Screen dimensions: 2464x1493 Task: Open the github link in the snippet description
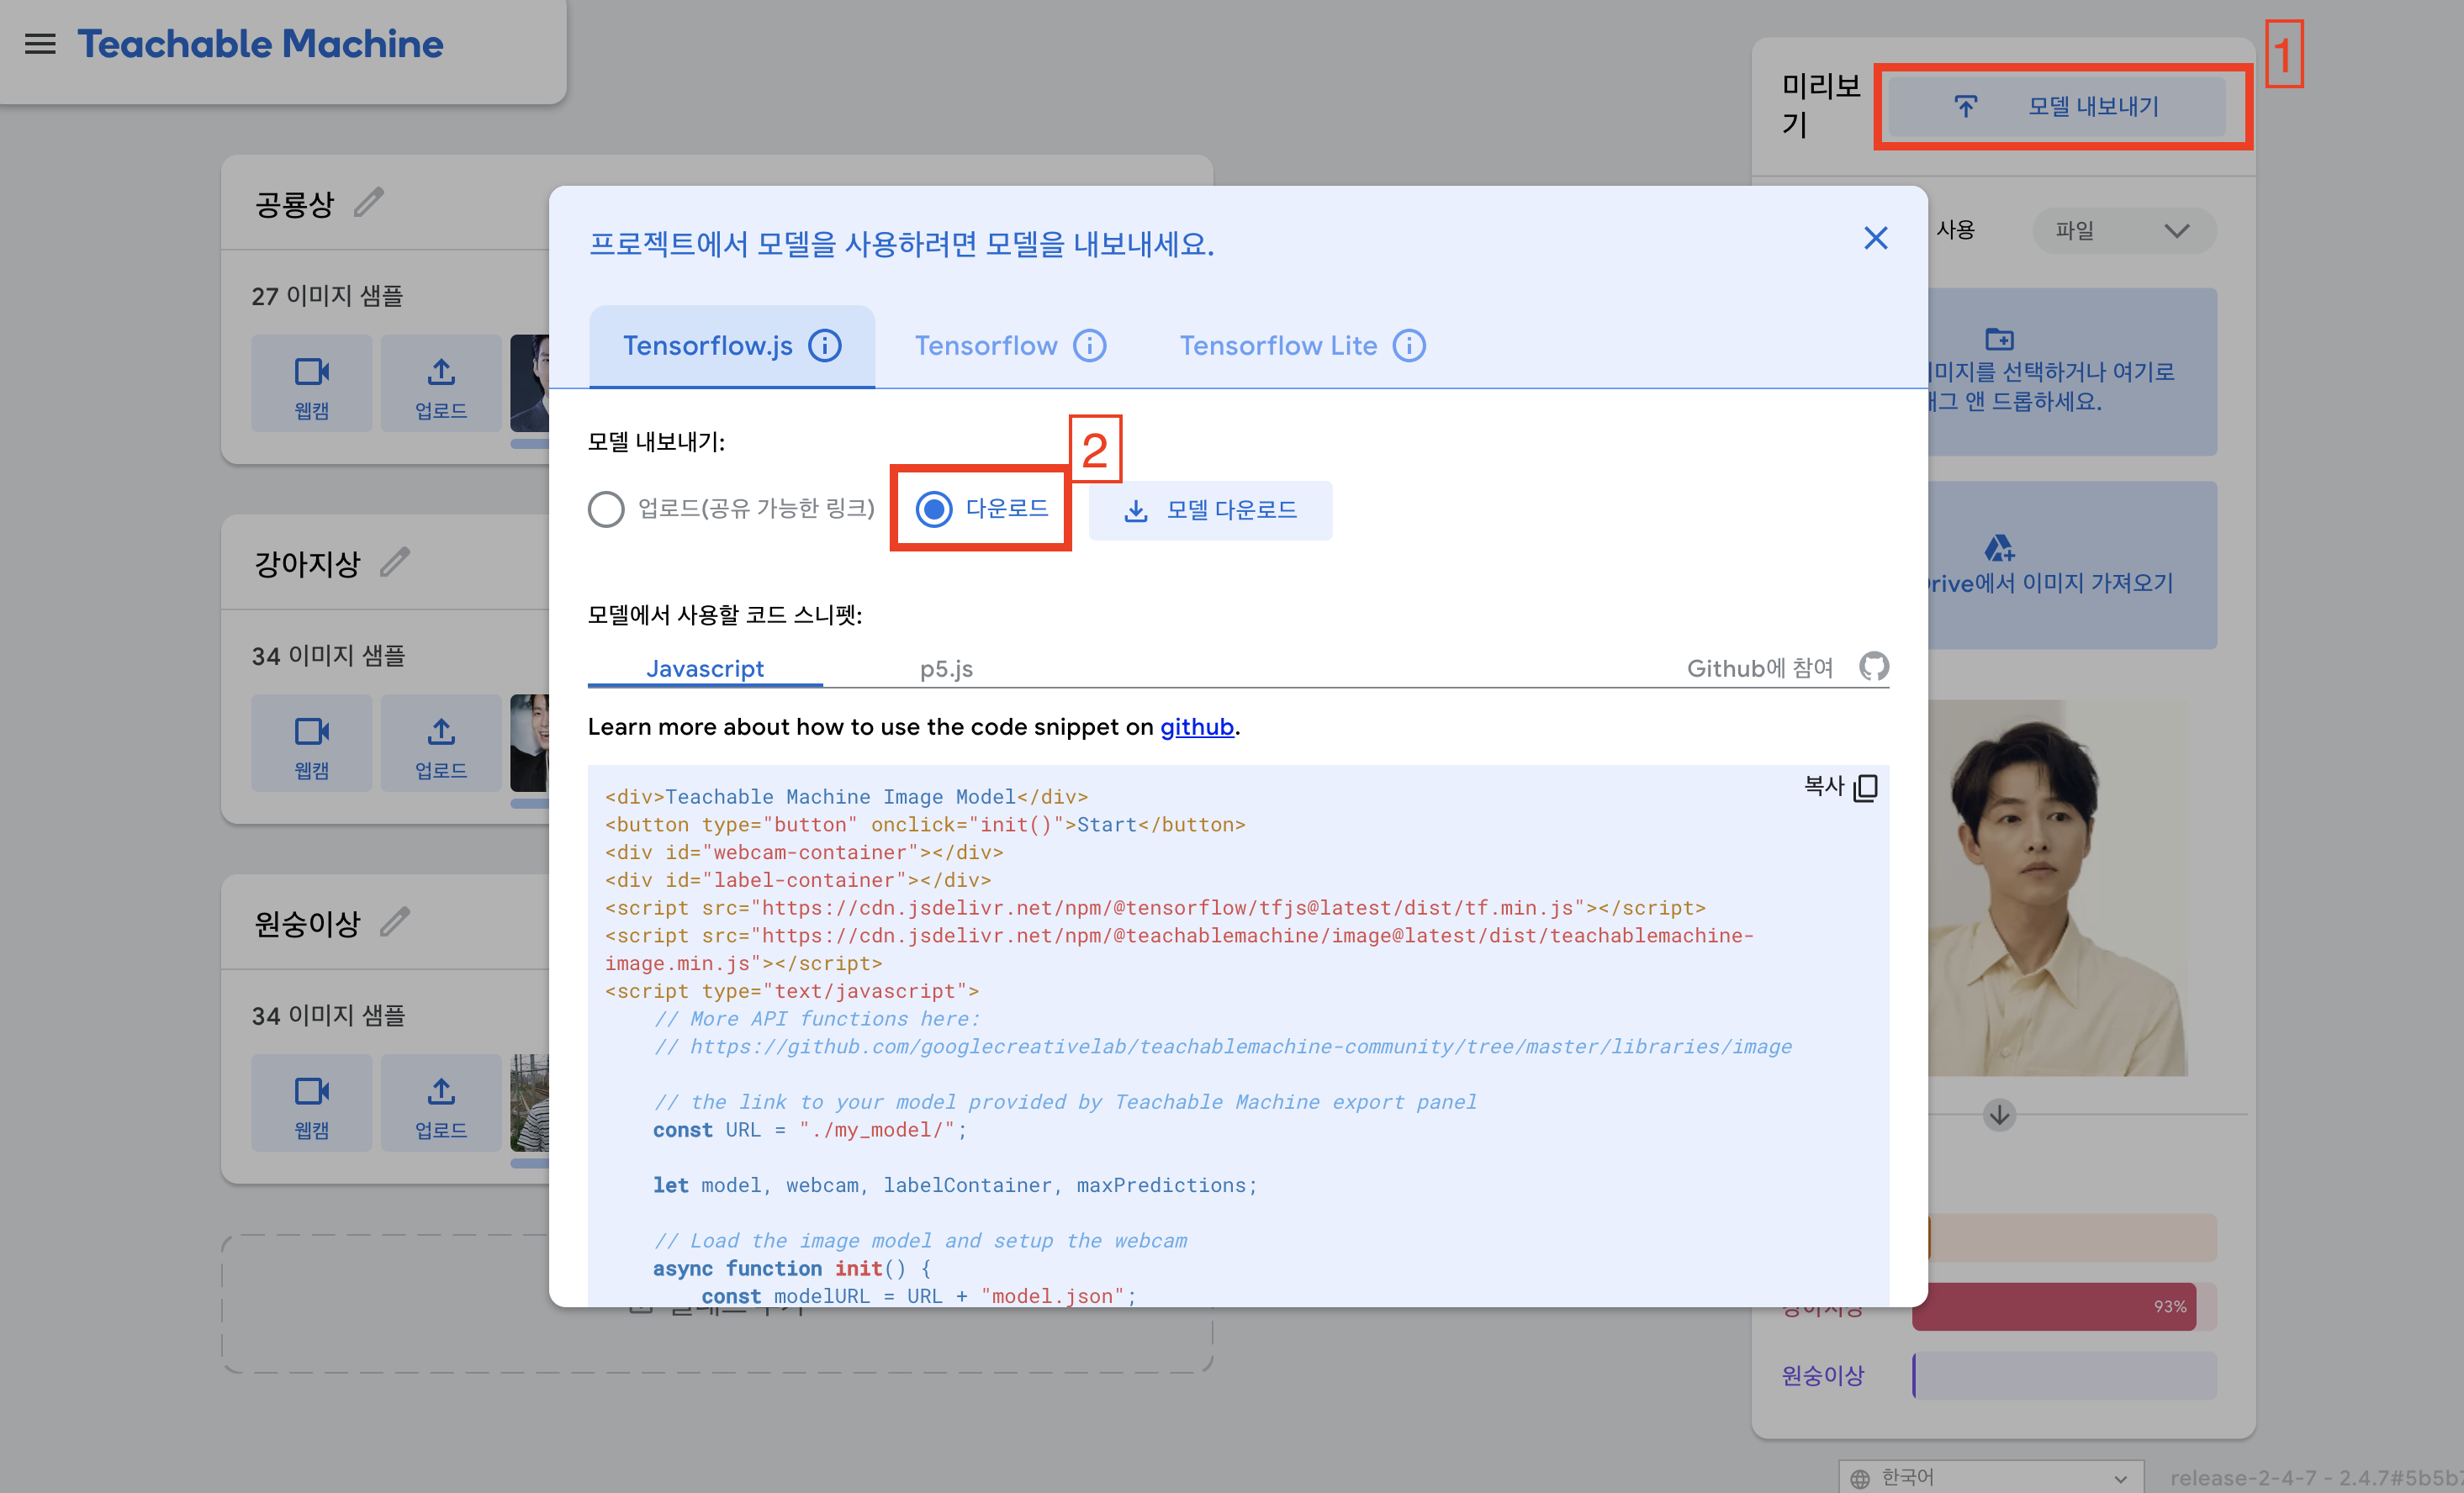[1196, 726]
